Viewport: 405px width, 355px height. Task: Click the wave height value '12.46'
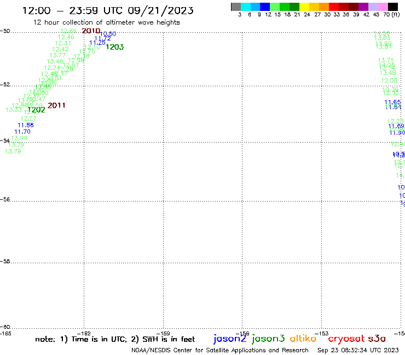tap(66, 37)
